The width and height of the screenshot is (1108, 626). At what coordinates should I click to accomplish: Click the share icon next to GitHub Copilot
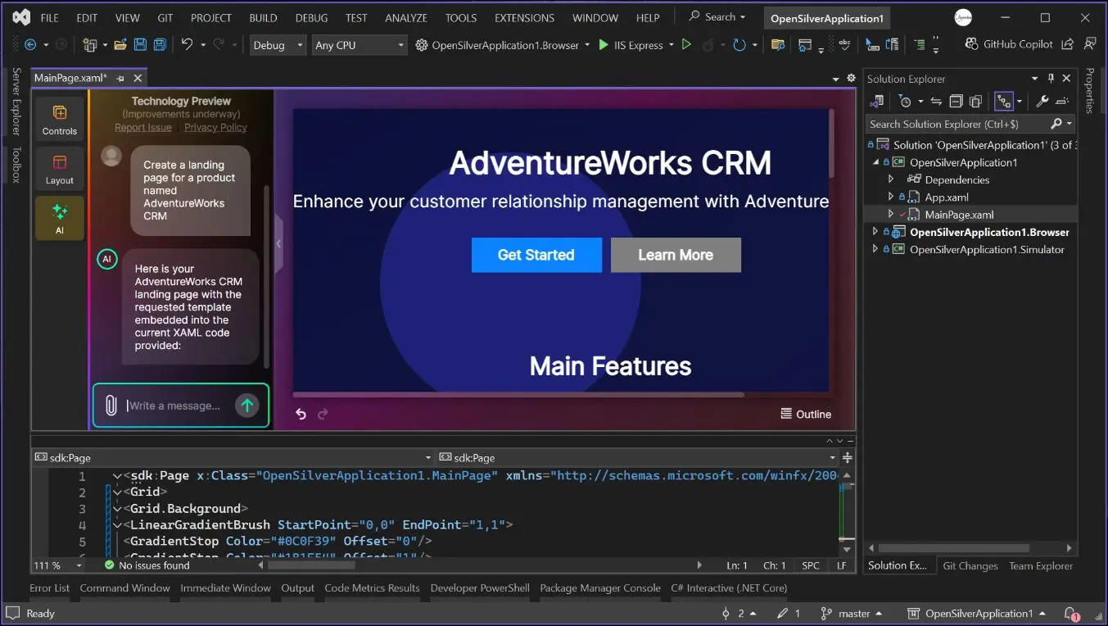[1067, 44]
